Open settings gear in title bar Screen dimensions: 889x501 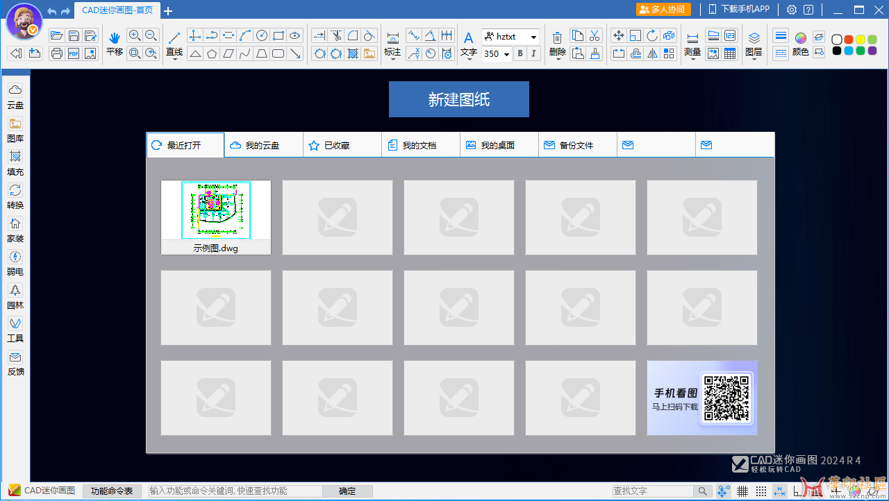pos(792,10)
